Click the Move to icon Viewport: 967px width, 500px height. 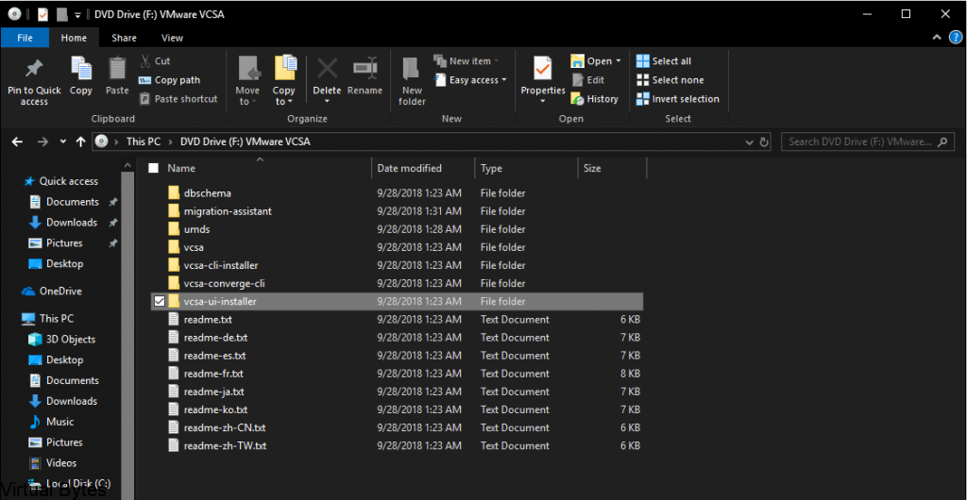click(x=248, y=68)
